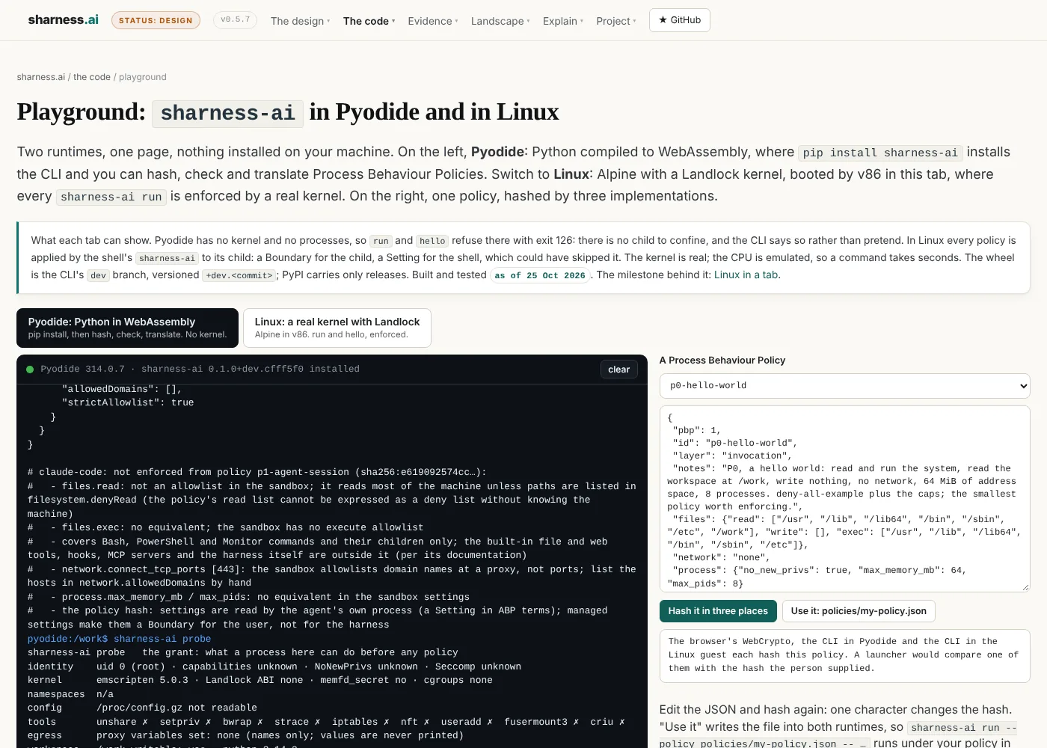
Task: Open the sharness.ai home logo
Action: (x=63, y=20)
